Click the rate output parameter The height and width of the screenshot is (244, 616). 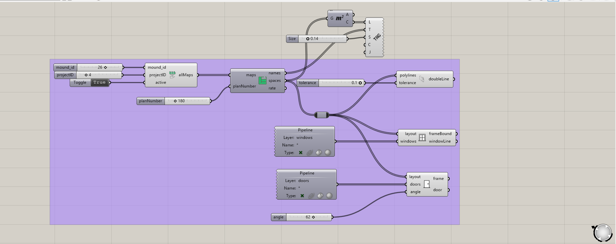coord(272,88)
